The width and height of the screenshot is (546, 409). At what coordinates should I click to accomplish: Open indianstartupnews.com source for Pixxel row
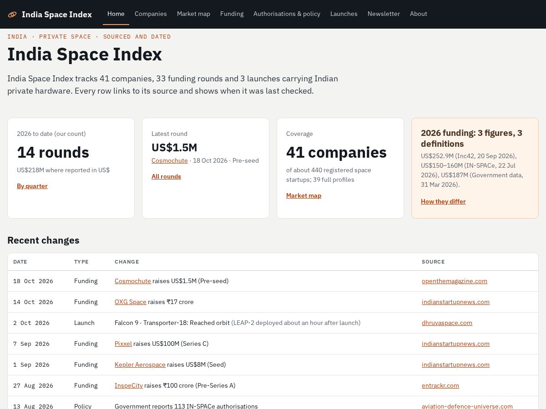[455, 344]
